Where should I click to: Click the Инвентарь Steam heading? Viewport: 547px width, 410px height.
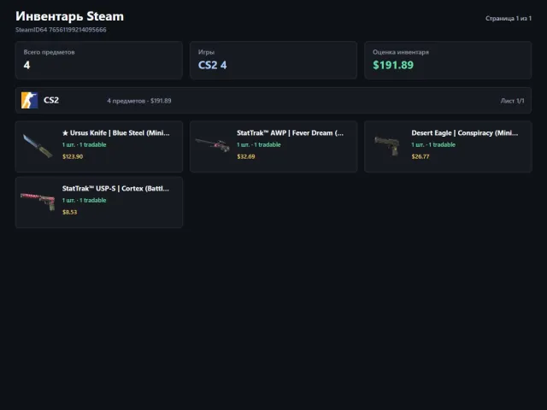tap(69, 16)
